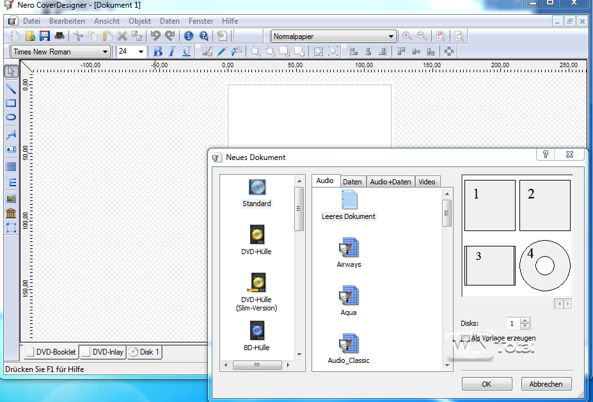Image resolution: width=593 pixels, height=402 pixels.
Task: Select the image insertion tool
Action: [x=11, y=198]
